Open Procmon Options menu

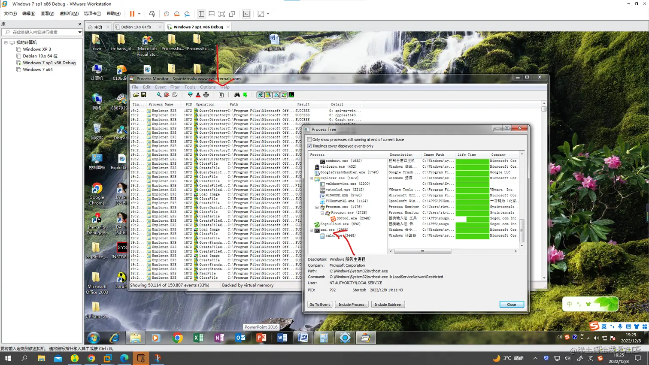point(208,87)
